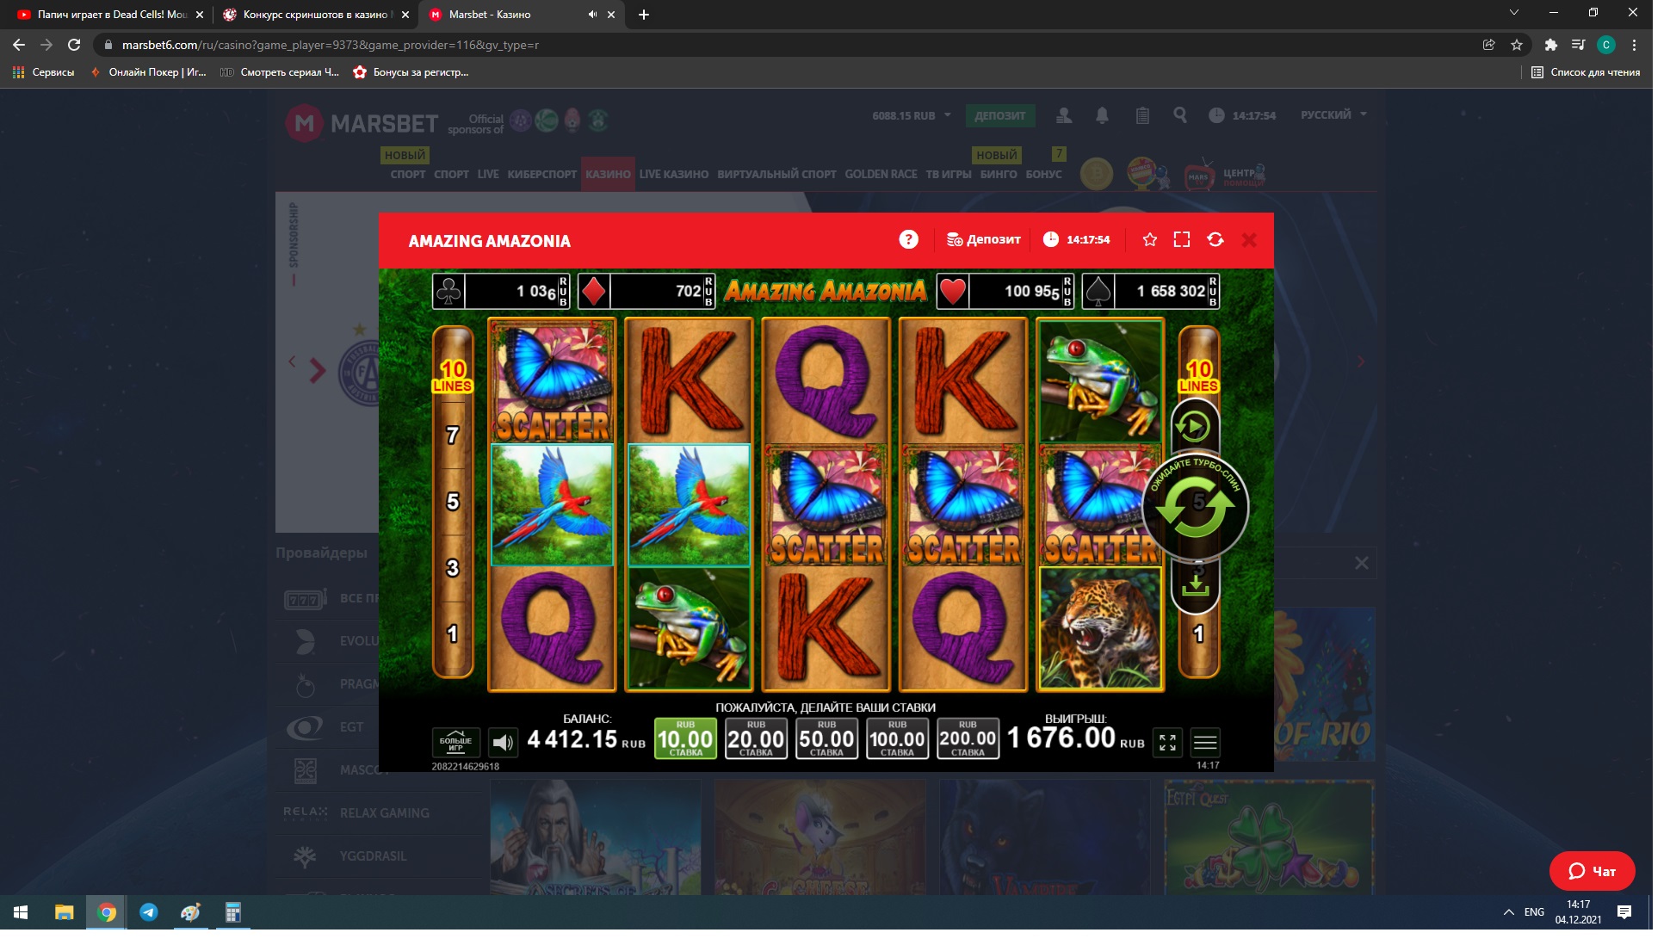1670x945 pixels.
Task: Toggle in-game fullscreen arrows button
Action: point(1167,742)
